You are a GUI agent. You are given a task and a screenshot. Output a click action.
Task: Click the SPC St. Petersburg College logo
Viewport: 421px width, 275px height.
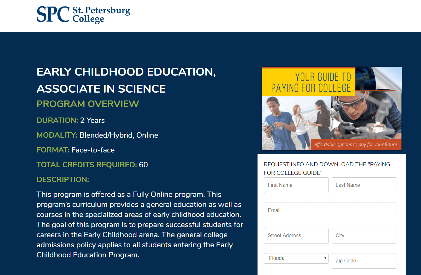(84, 15)
